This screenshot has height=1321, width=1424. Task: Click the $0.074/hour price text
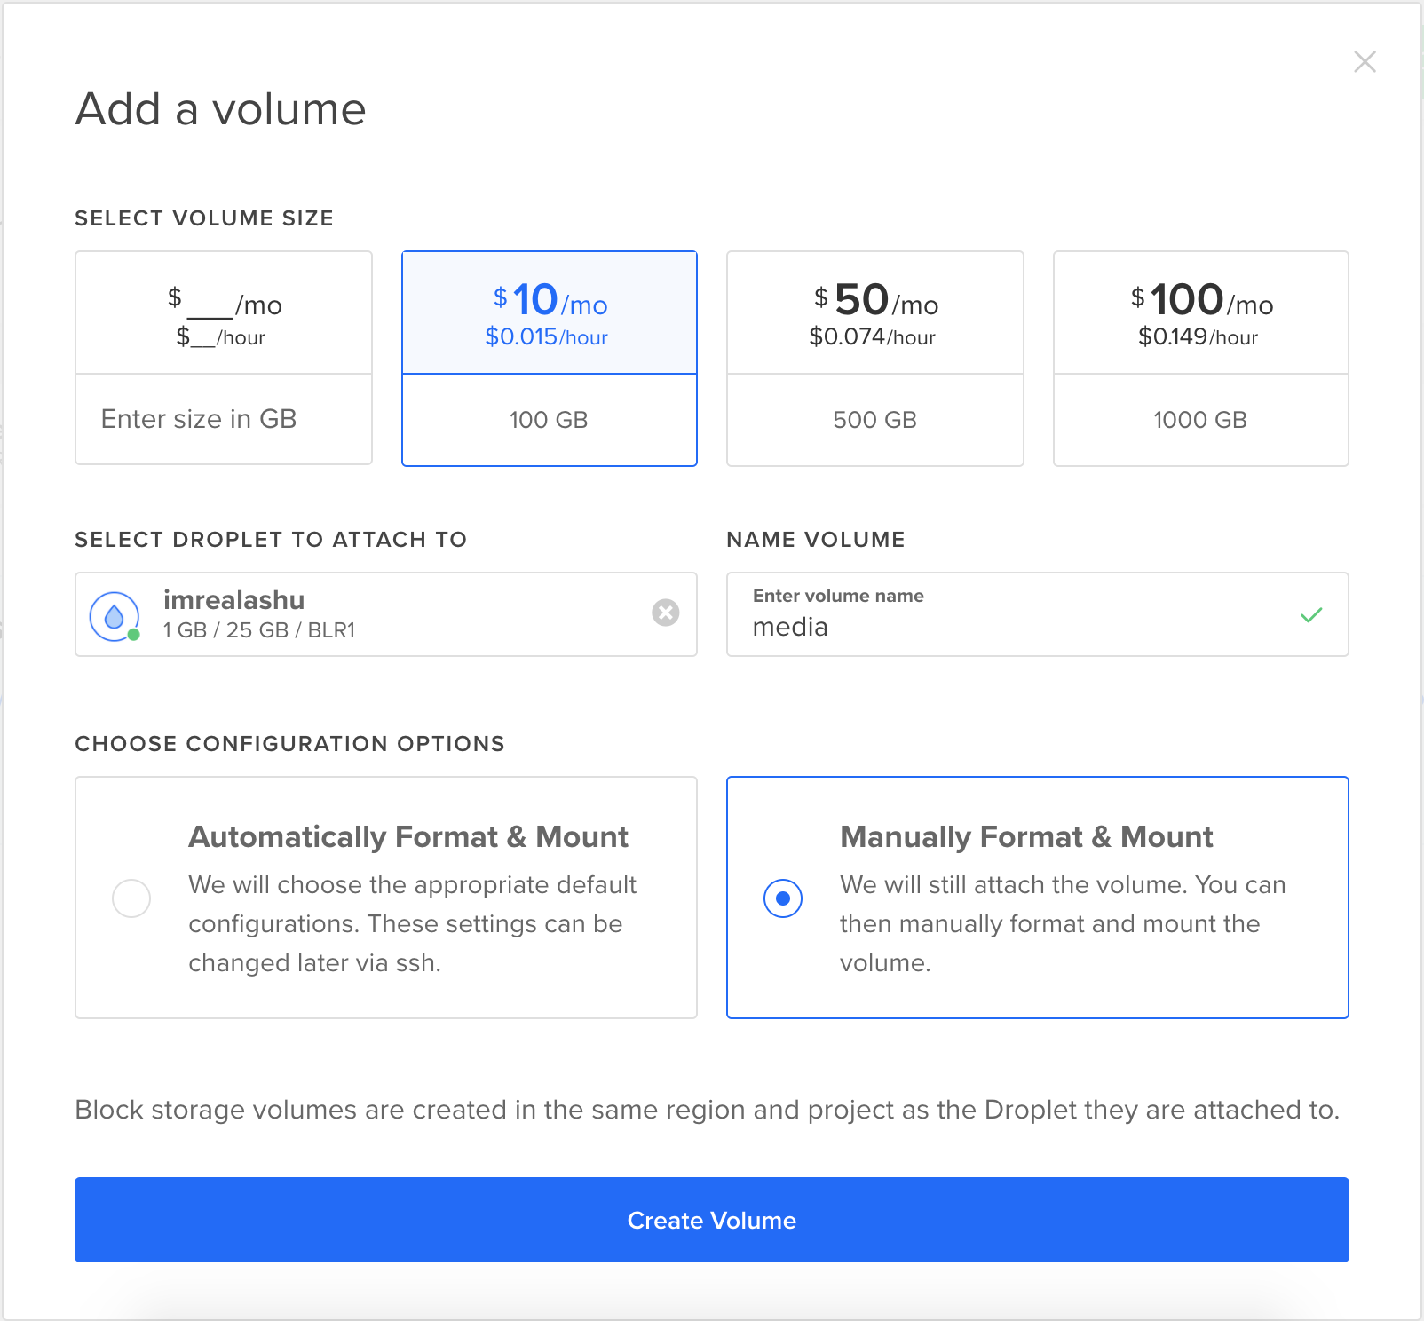(873, 337)
